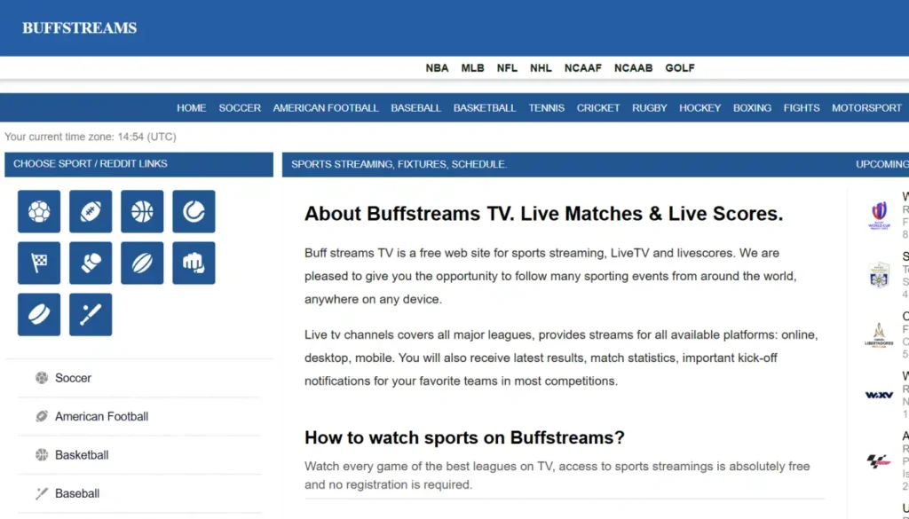Open the MLB league link
This screenshot has height=519, width=909.
pos(472,67)
